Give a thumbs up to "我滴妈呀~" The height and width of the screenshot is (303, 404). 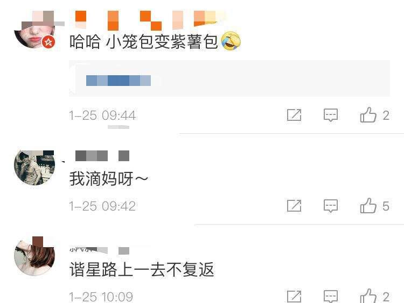click(368, 206)
